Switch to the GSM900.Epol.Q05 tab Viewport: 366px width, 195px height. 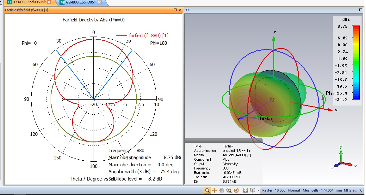tap(81, 2)
